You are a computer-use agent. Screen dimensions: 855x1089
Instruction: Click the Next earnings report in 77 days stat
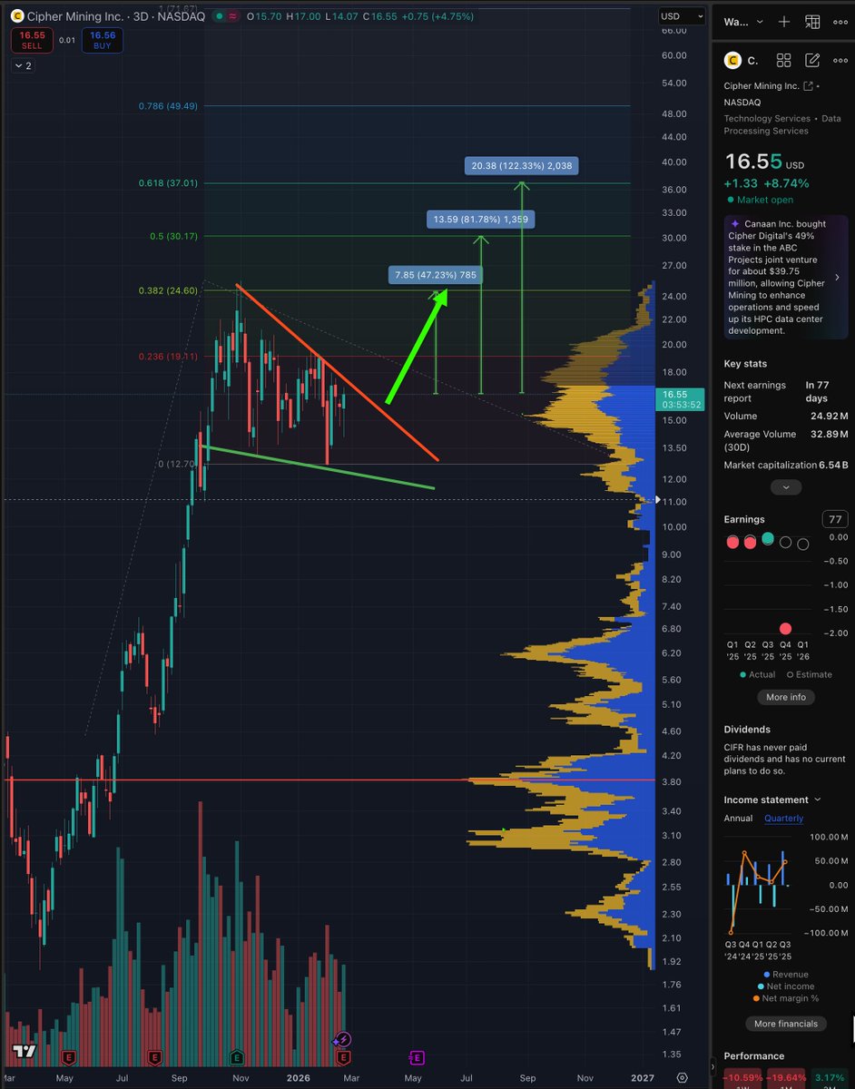click(786, 392)
